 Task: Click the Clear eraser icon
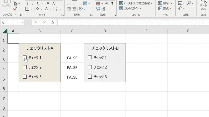point(180,8)
